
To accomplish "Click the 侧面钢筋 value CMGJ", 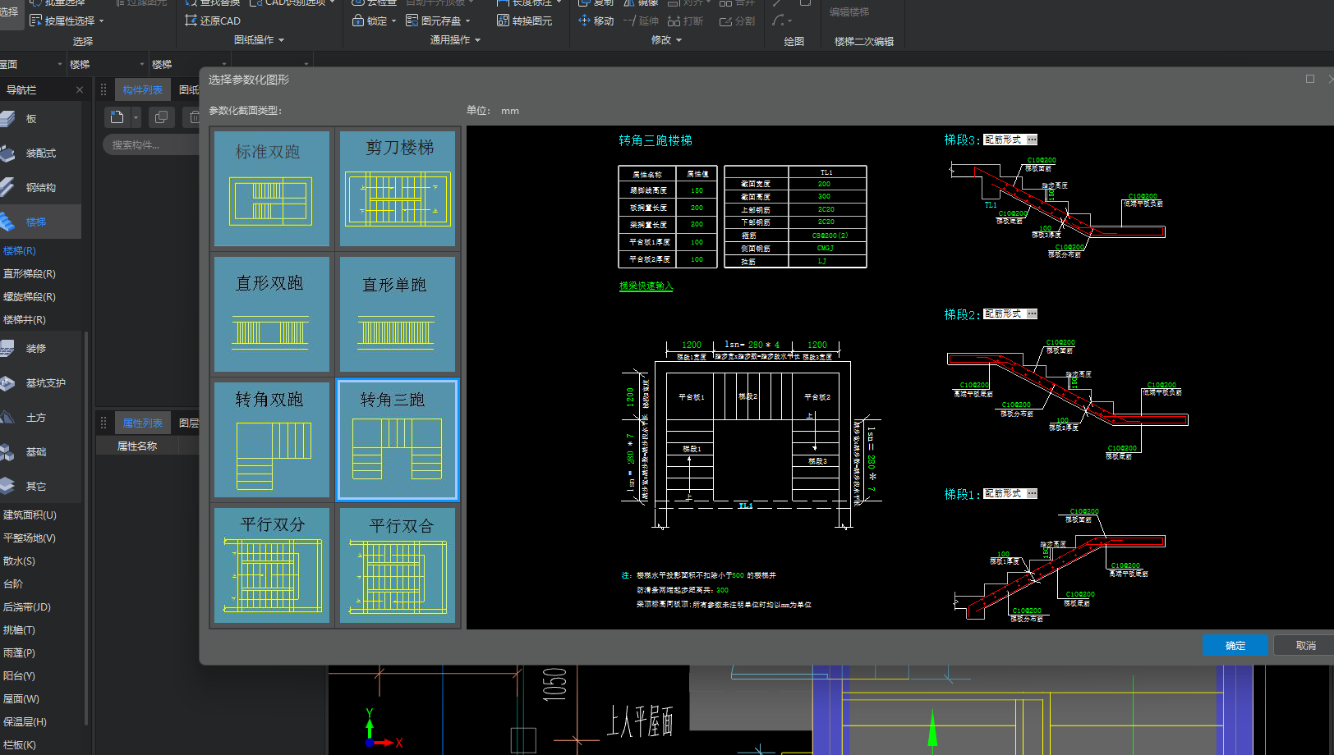I will (x=826, y=248).
